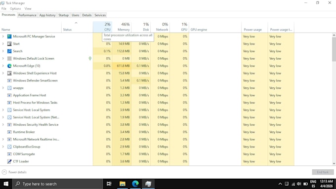Click the Windows Default Lock Screen icon

coord(9,58)
